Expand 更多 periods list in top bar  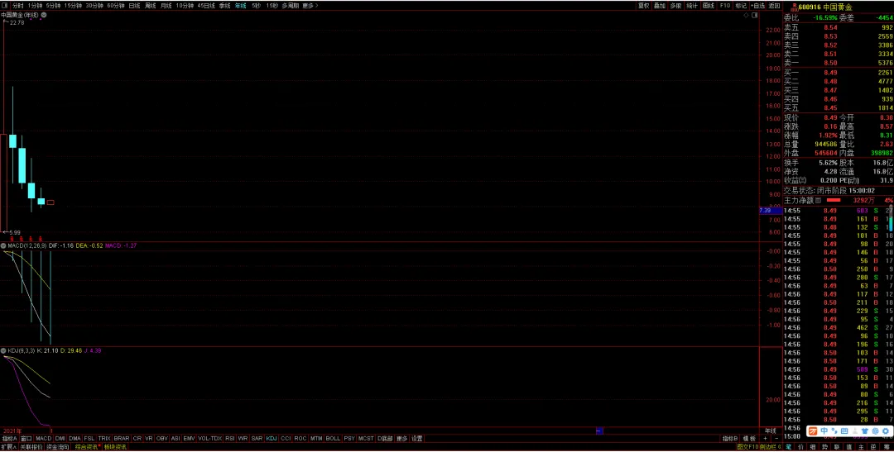pos(310,5)
